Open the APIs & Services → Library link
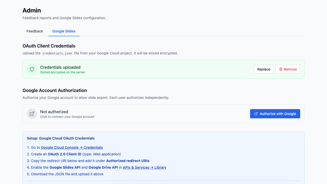Image resolution: width=327 pixels, height=184 pixels. (144, 167)
